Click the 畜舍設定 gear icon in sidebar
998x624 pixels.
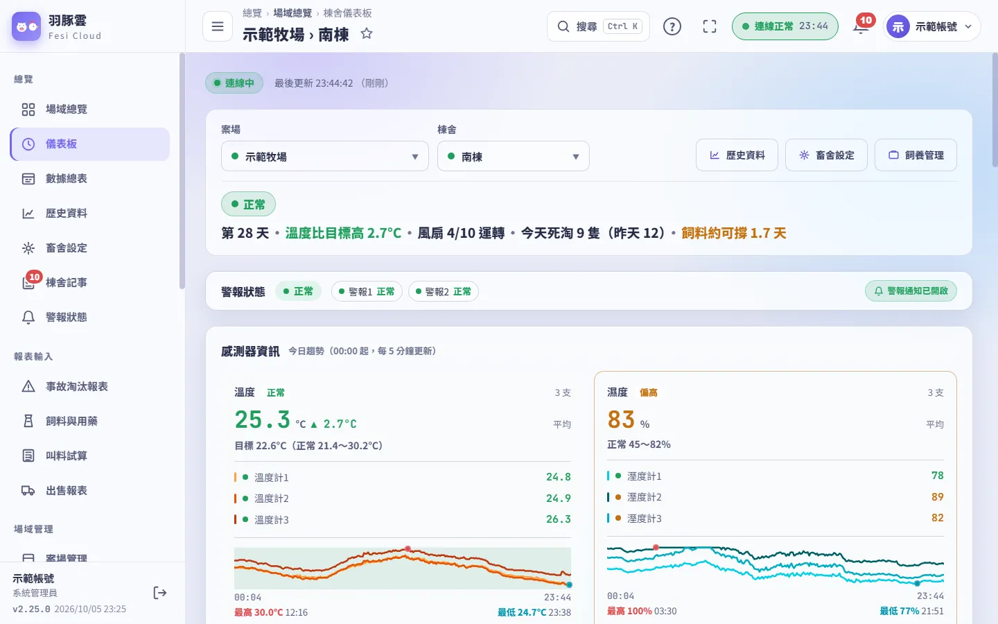click(28, 248)
